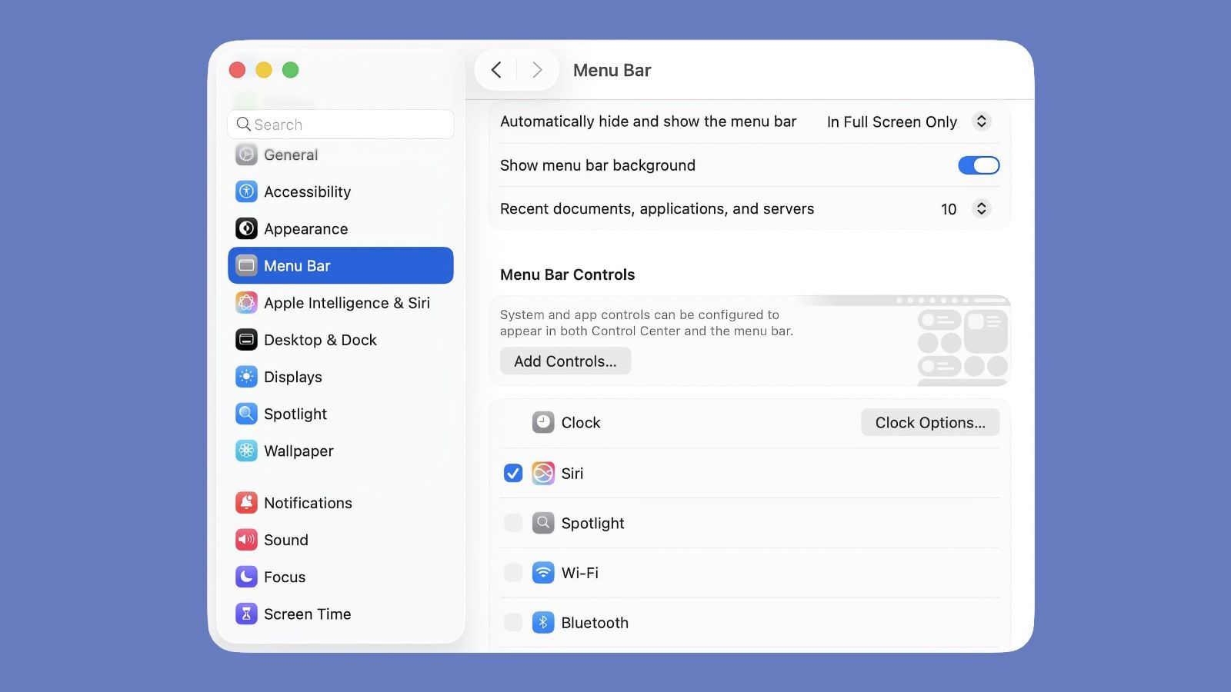Screen dimensions: 1231x692
Task: Click the Add Controls... button
Action: tap(565, 361)
